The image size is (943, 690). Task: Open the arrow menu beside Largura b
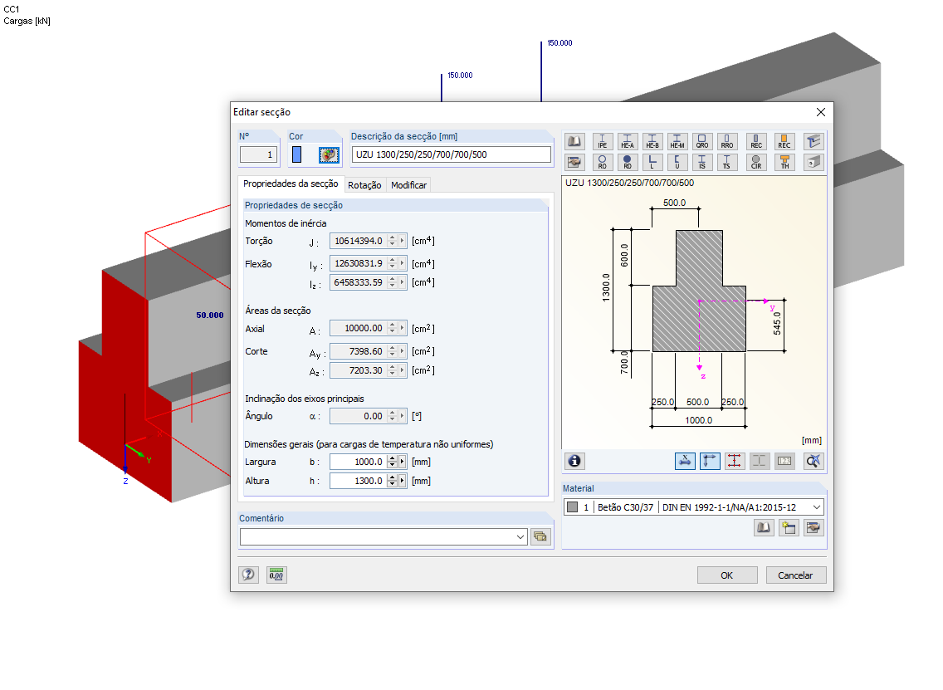pos(403,462)
